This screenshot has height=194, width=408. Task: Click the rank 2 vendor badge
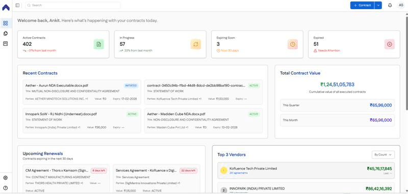coord(223,190)
